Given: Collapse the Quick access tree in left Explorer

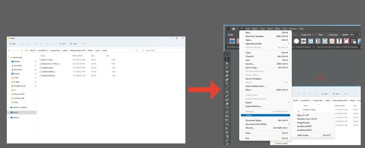Looking at the screenshot, I should coord(9,57).
